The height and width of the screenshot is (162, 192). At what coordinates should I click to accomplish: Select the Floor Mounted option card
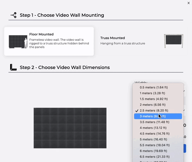49,42
